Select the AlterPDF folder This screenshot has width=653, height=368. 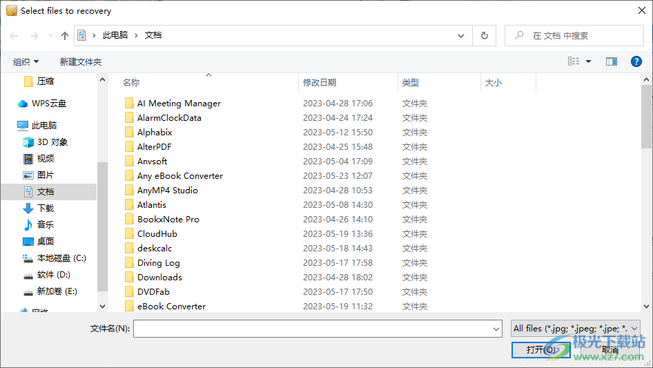click(x=148, y=146)
